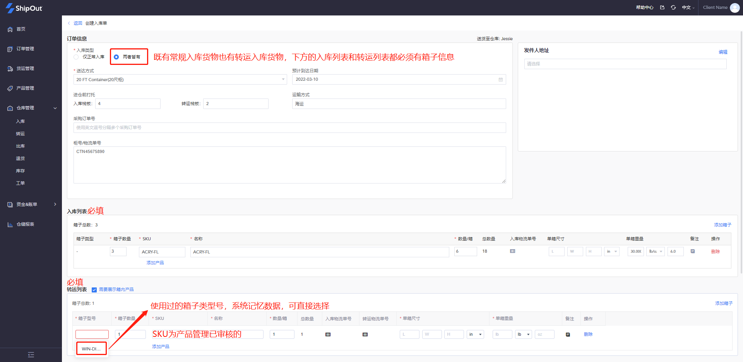Click the 转运栈板 input field
The height and width of the screenshot is (362, 743).
click(x=236, y=104)
